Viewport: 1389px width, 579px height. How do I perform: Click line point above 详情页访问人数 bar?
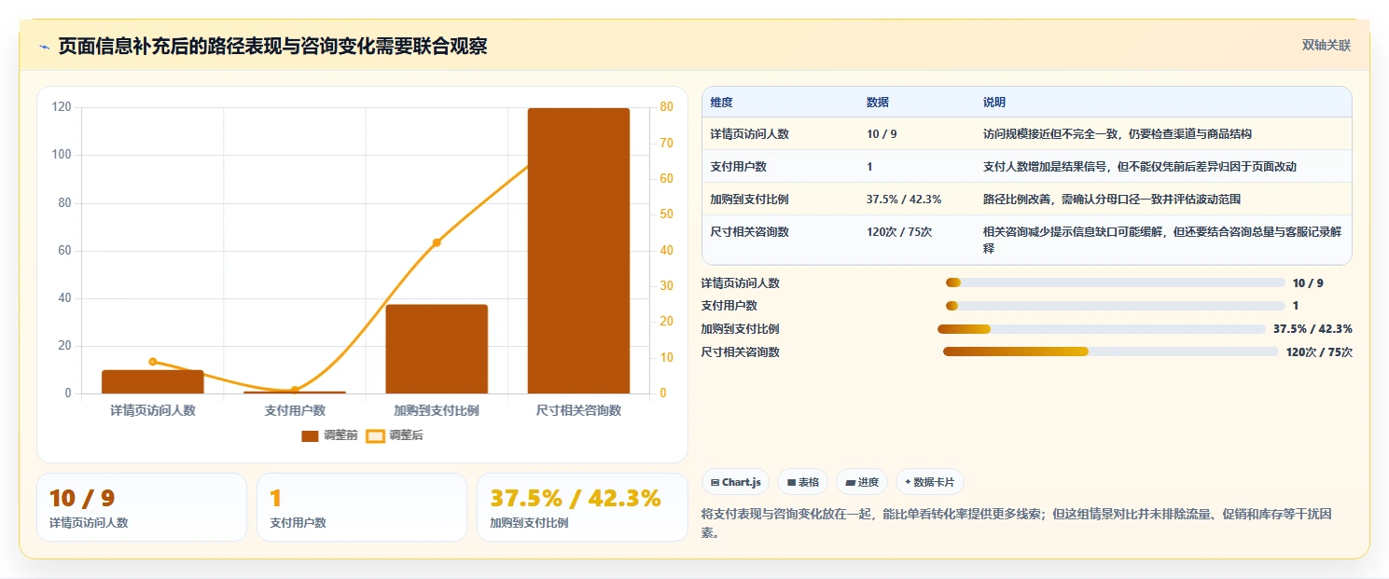[153, 362]
